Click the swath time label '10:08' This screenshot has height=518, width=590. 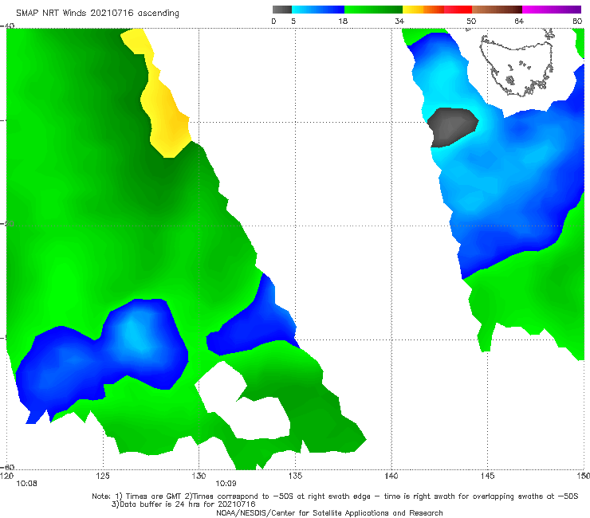tap(27, 484)
